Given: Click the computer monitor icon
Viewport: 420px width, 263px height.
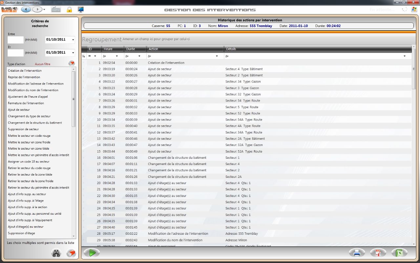Looking at the screenshot, I should click(80, 10).
